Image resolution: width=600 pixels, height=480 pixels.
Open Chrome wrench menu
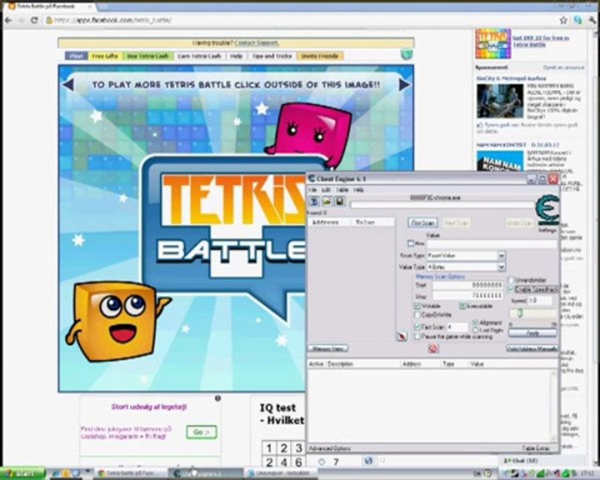[593, 20]
